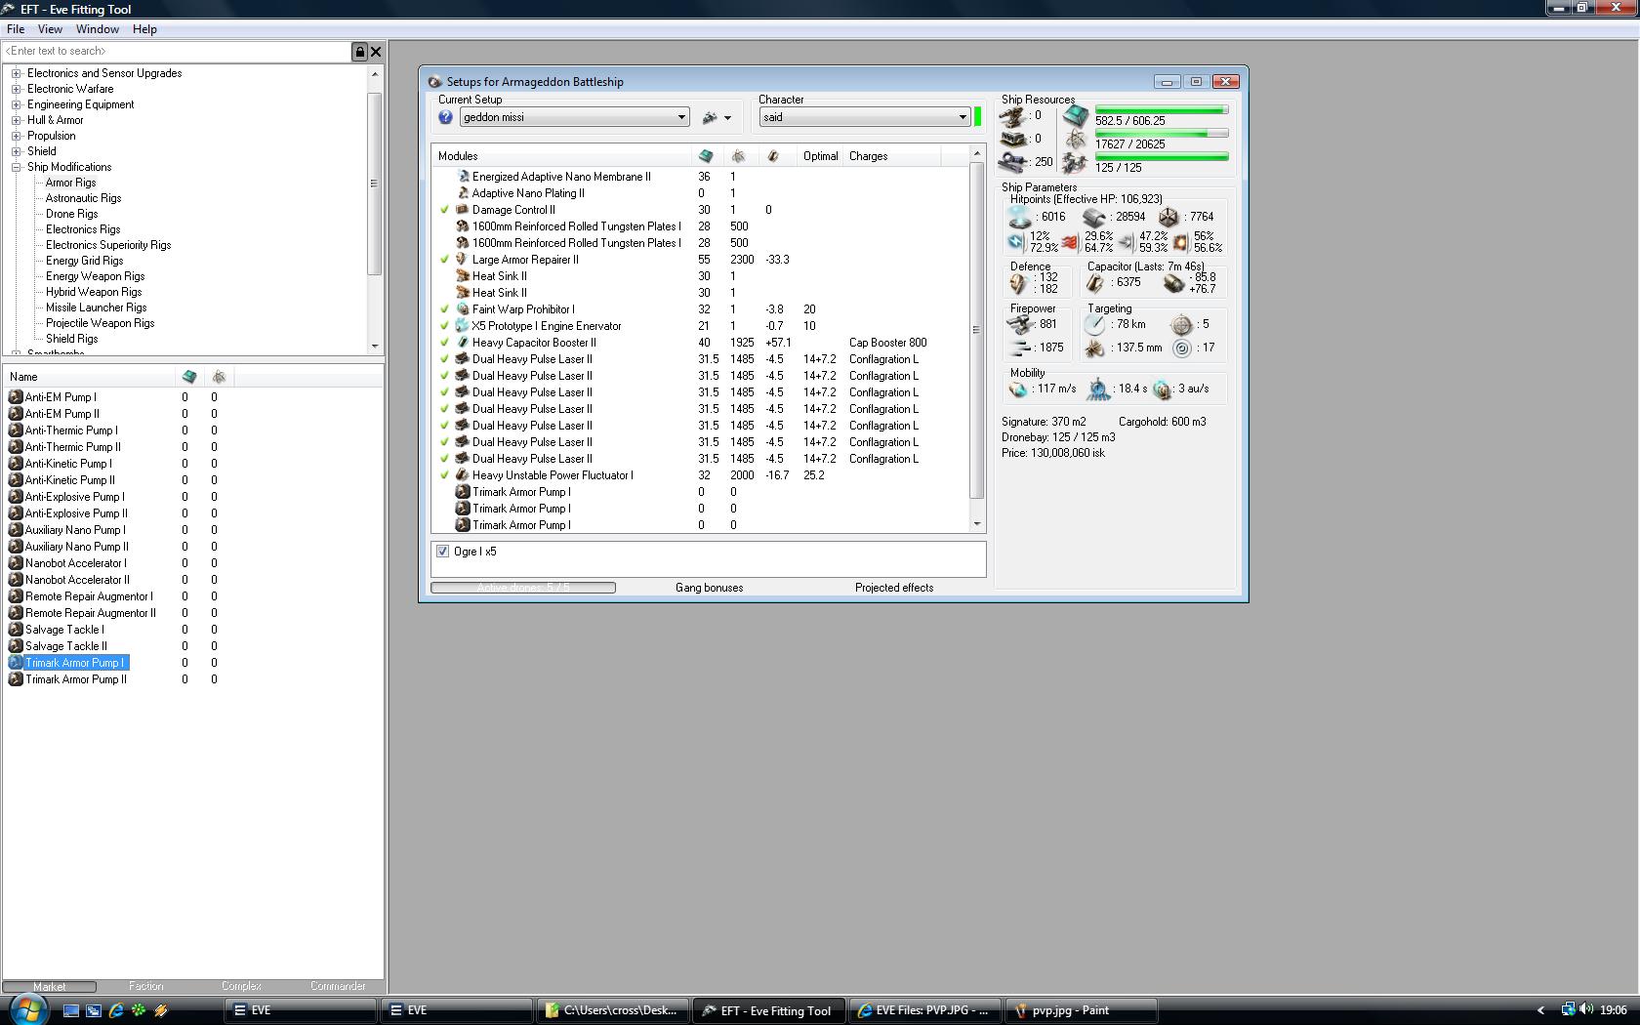Click the speed icon next to 117 m/s

coord(1019,389)
